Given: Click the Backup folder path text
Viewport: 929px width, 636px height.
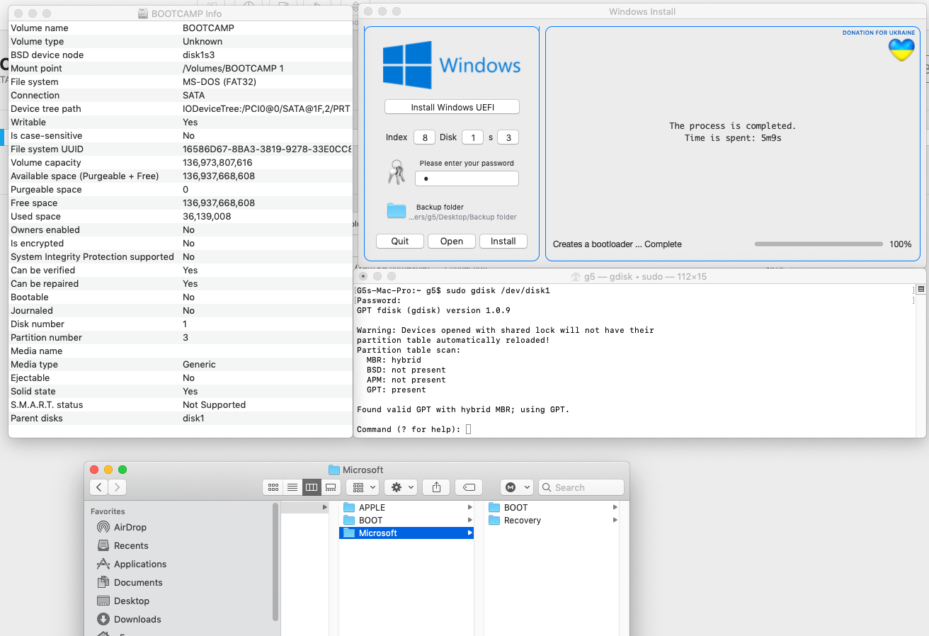Looking at the screenshot, I should [x=462, y=217].
